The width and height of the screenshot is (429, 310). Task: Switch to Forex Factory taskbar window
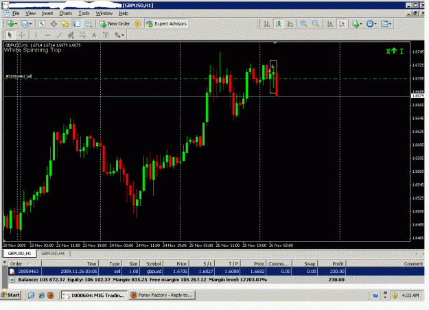[162, 295]
